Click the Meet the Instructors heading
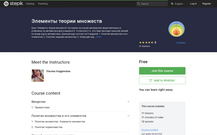Viewport: 217px width, 135px height. pyautogui.click(x=51, y=62)
